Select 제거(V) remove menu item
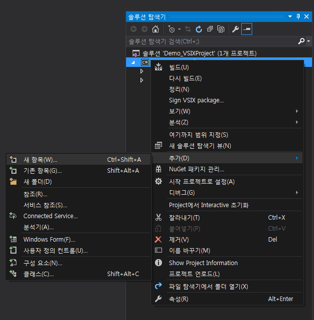The width and height of the screenshot is (314, 320). [227, 240]
